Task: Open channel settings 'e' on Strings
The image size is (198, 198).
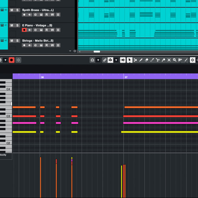Action: click(36, 45)
